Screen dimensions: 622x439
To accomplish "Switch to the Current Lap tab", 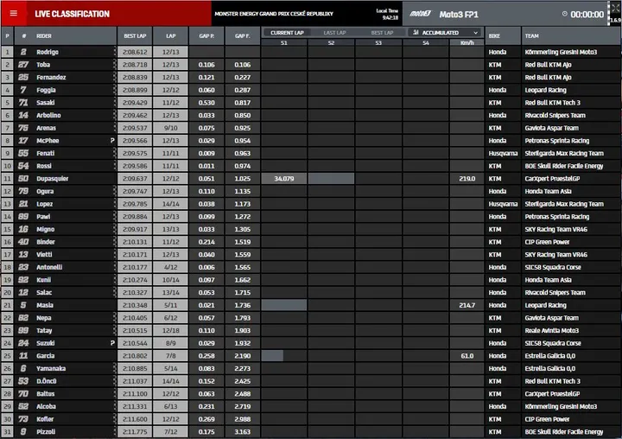I will tap(287, 33).
